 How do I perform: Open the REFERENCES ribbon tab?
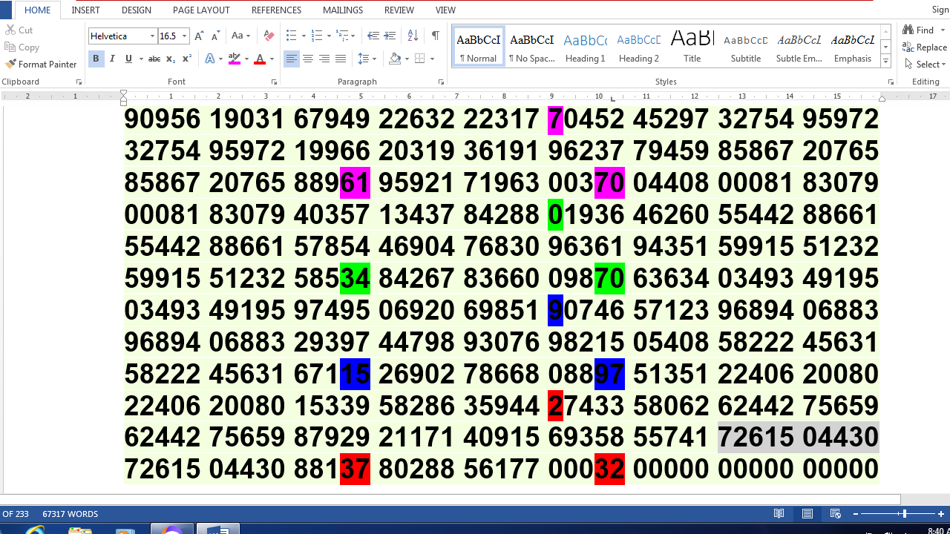coord(276,10)
